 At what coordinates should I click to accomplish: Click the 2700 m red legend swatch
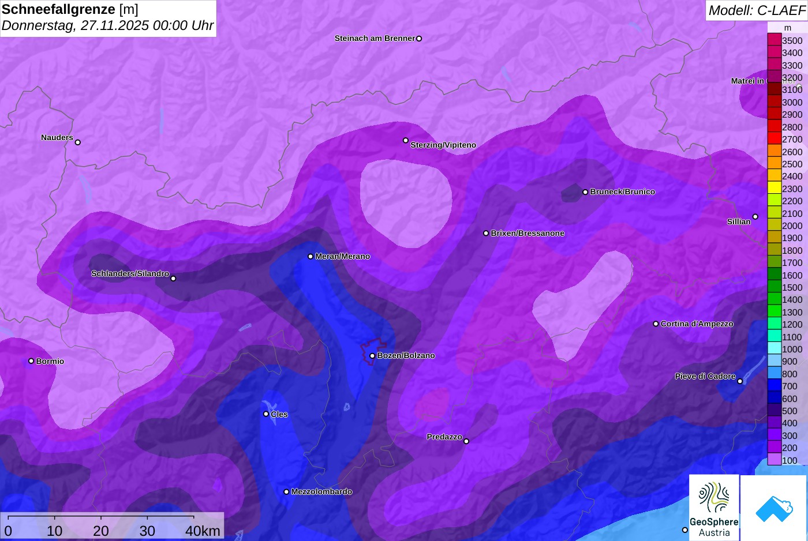[775, 138]
